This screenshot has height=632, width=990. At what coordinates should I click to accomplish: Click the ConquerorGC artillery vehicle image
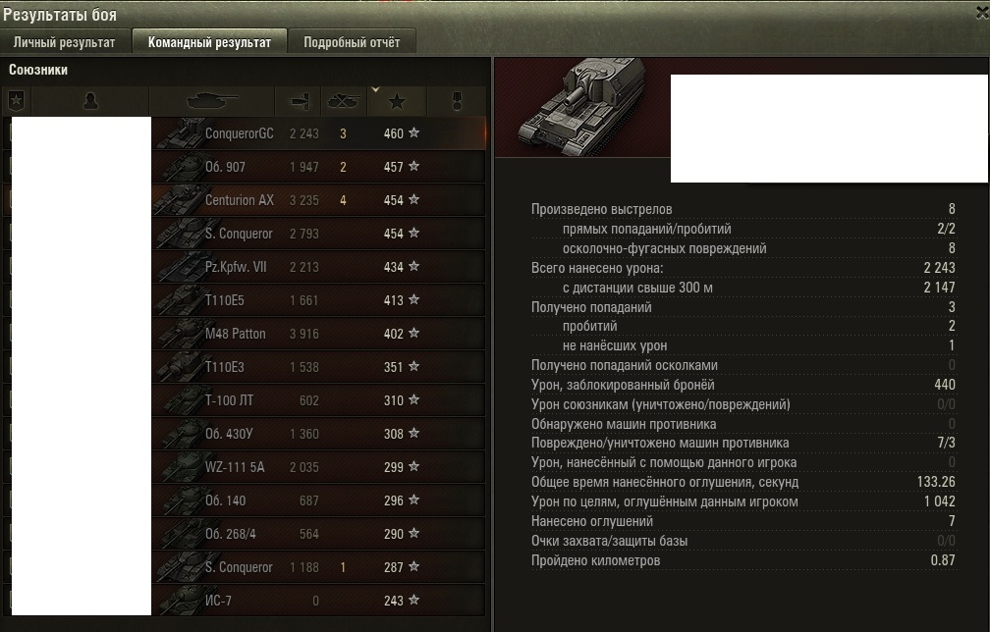(580, 106)
